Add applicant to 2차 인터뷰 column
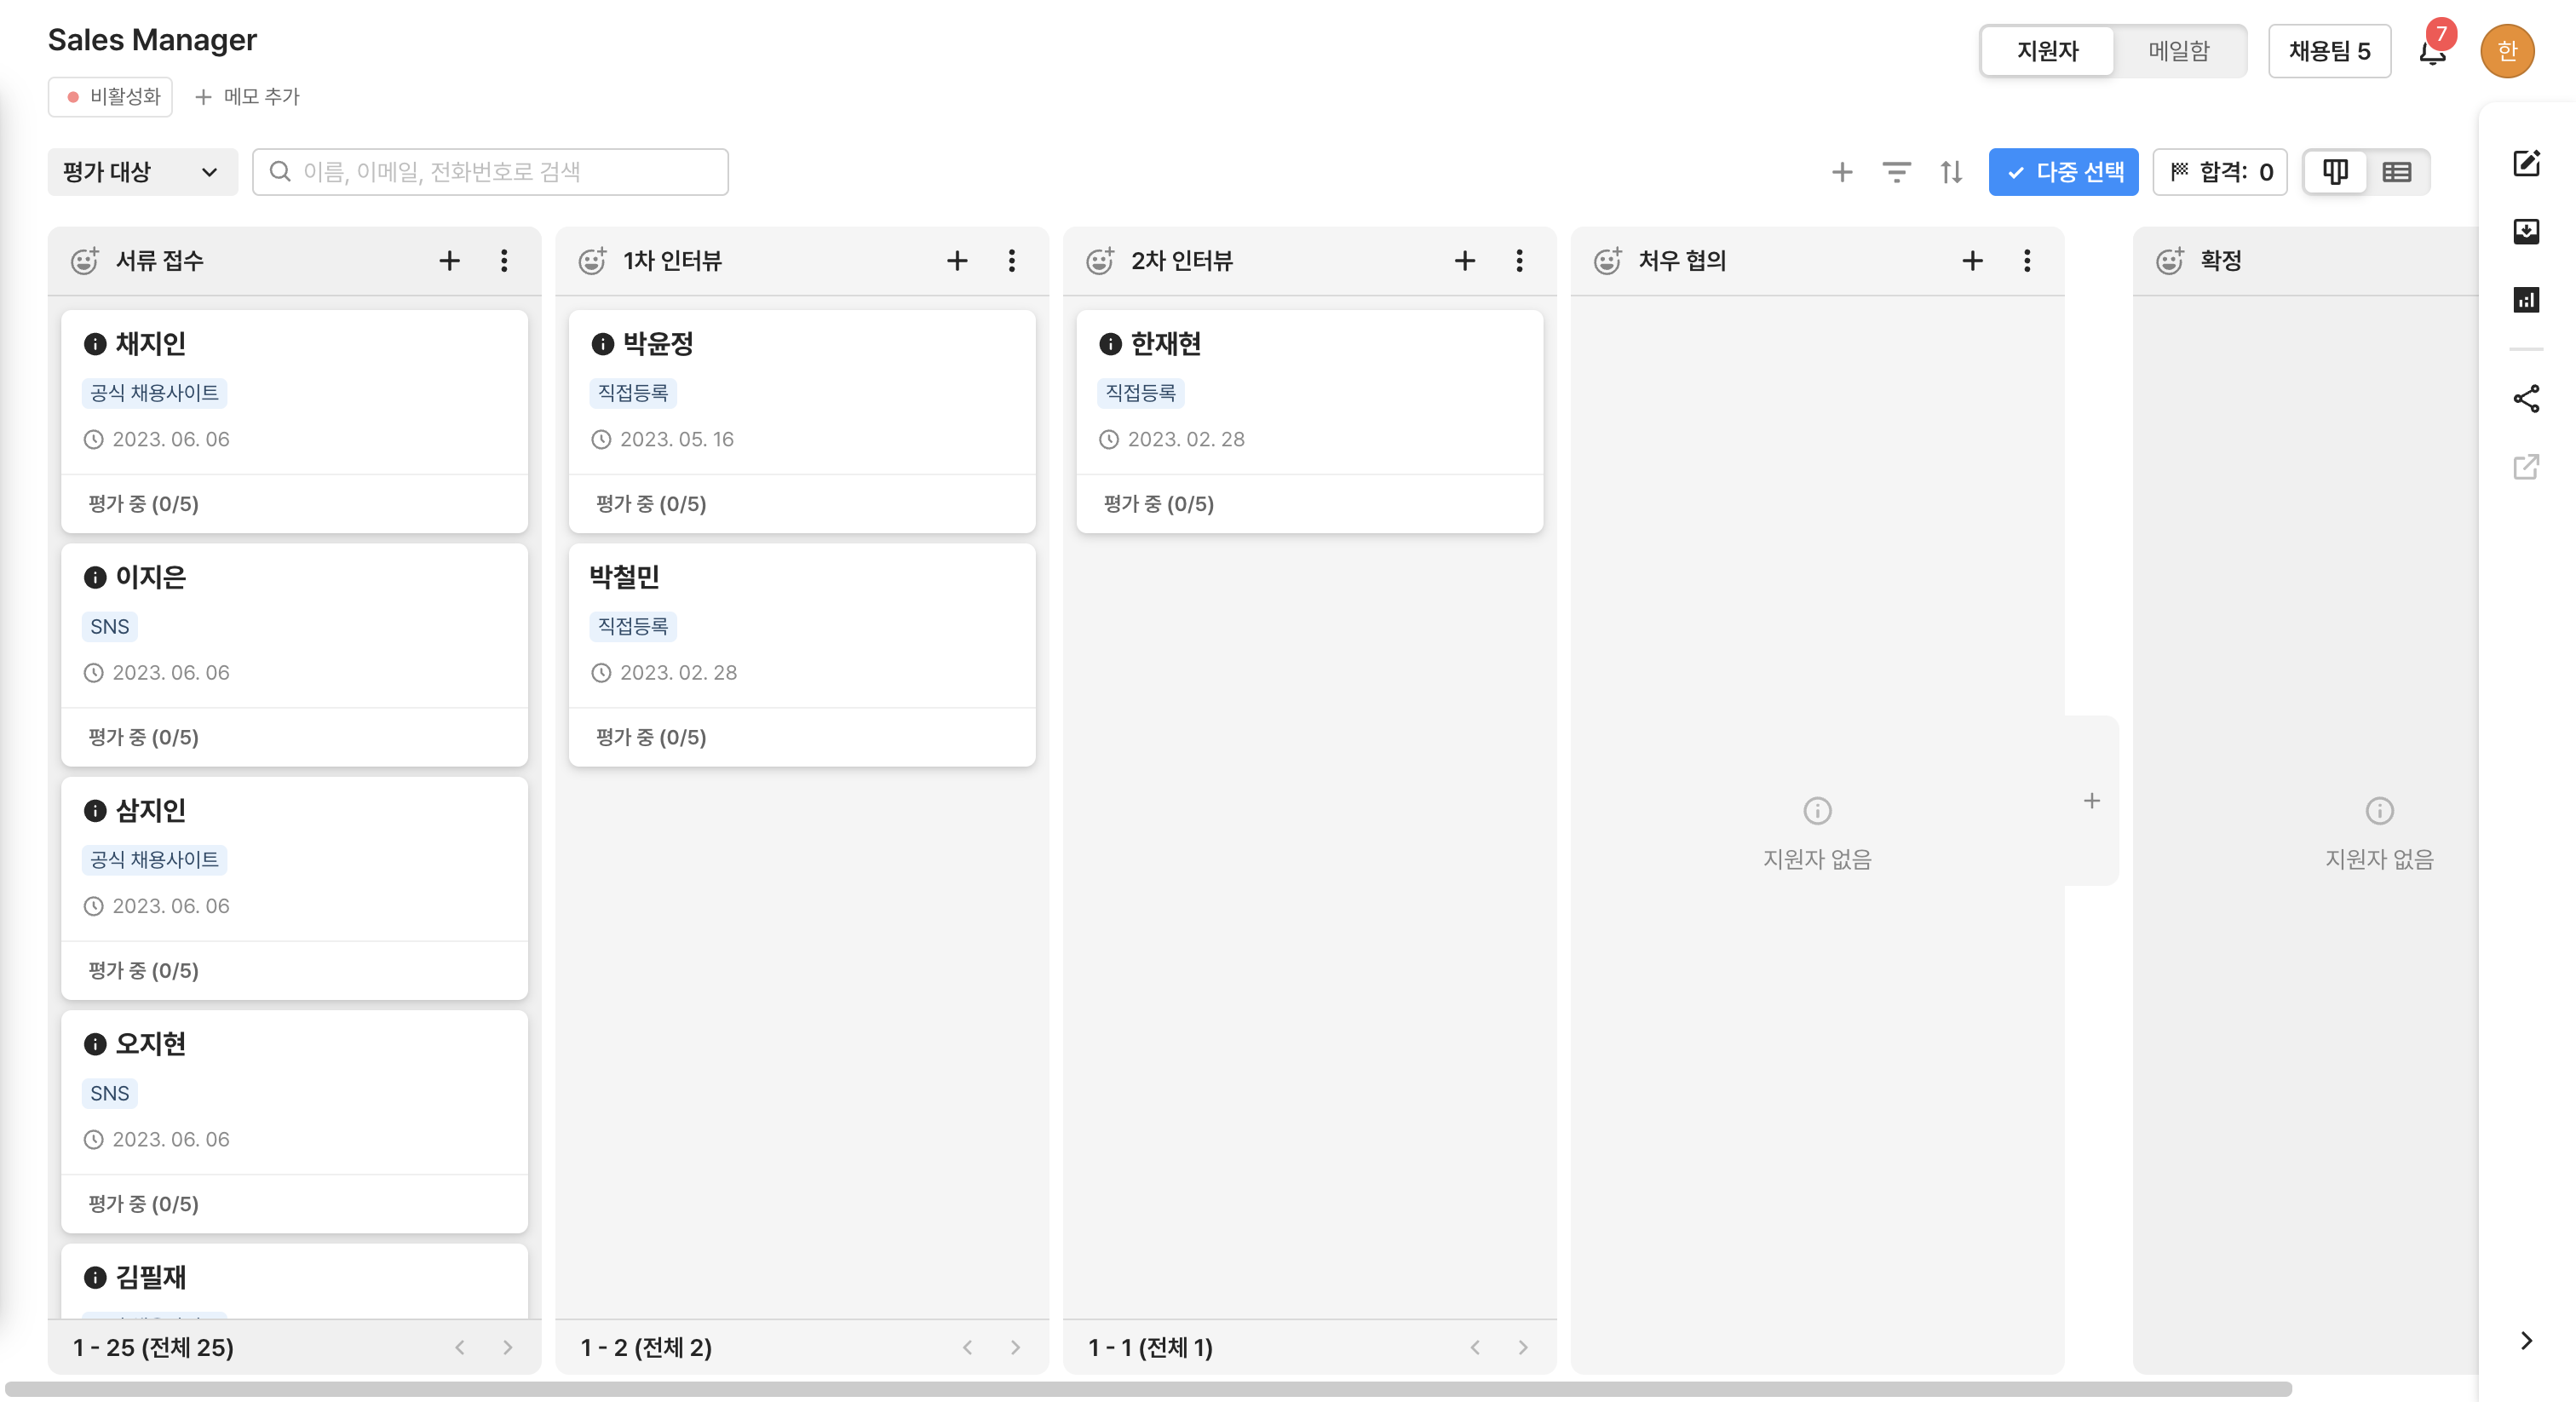 1465,261
